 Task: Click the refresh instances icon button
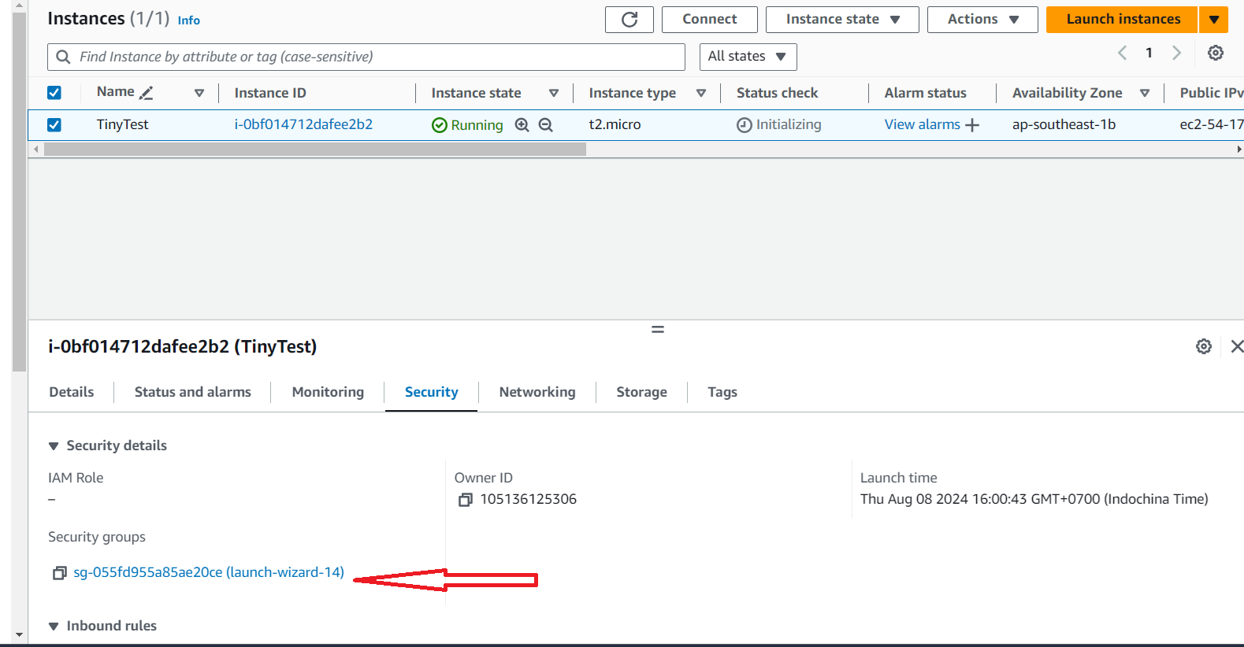(629, 20)
